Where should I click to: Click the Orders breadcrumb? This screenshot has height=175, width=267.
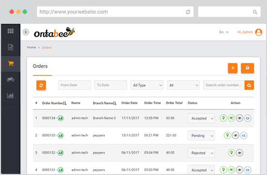click(47, 48)
